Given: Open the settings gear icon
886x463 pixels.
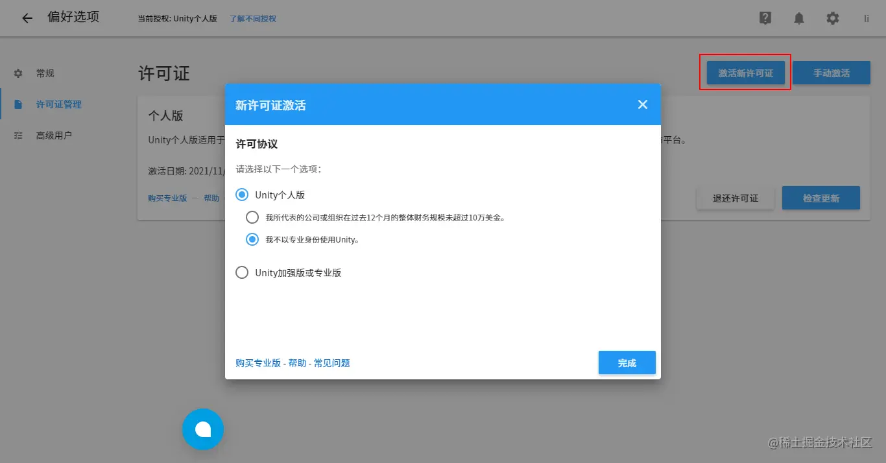Looking at the screenshot, I should click(833, 18).
